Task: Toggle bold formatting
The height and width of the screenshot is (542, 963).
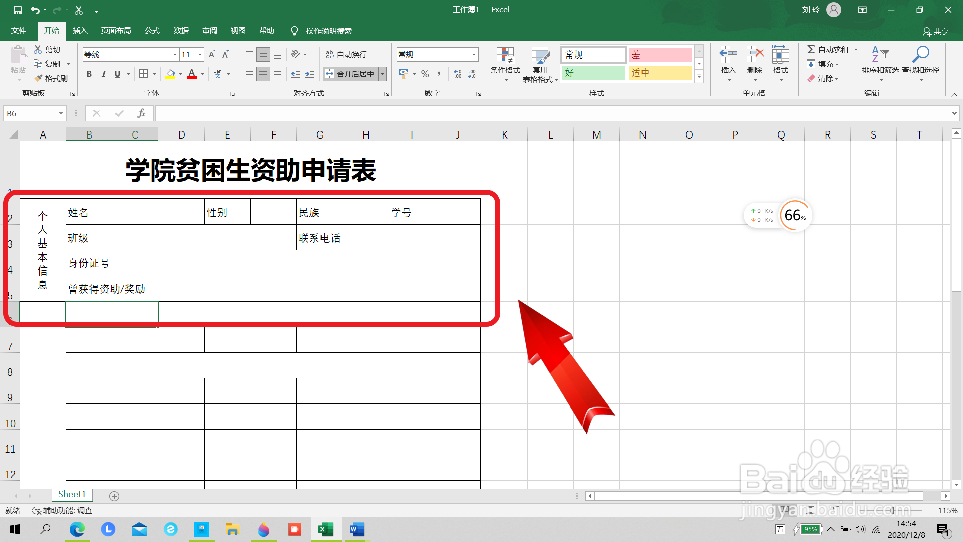Action: (x=89, y=74)
